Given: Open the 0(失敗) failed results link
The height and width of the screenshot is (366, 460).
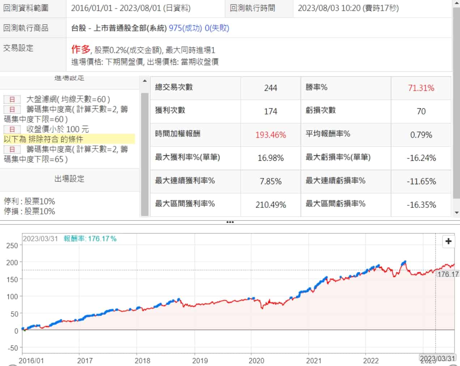Looking at the screenshot, I should (x=217, y=28).
